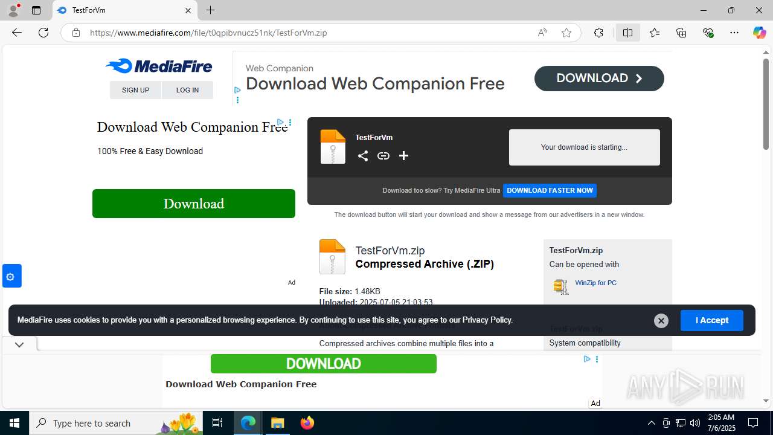Close the TestForVm browser tab
The image size is (773, 435).
tap(188, 10)
